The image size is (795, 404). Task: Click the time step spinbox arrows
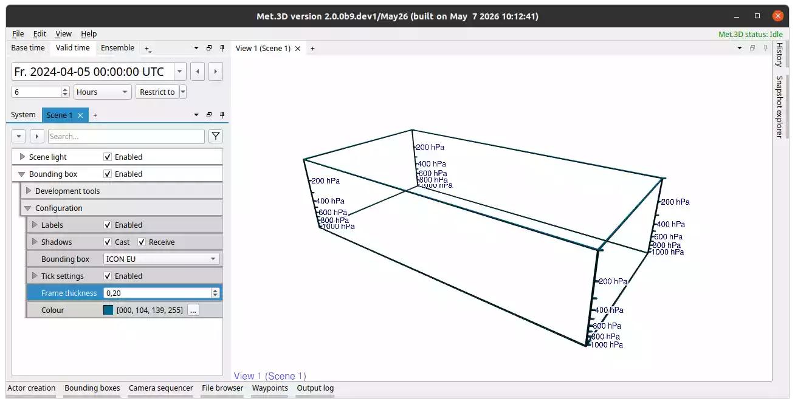coord(66,92)
